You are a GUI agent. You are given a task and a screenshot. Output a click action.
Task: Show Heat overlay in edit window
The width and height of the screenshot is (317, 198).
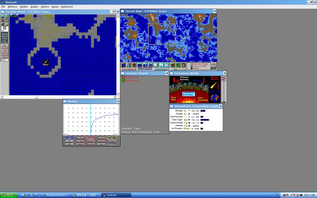[x=4, y=46]
